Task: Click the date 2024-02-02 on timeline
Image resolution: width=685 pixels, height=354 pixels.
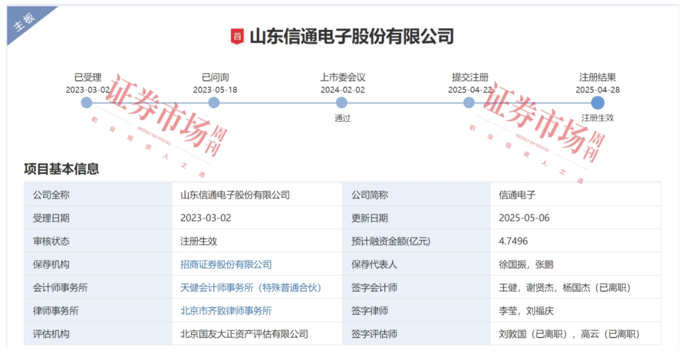Action: pos(342,89)
